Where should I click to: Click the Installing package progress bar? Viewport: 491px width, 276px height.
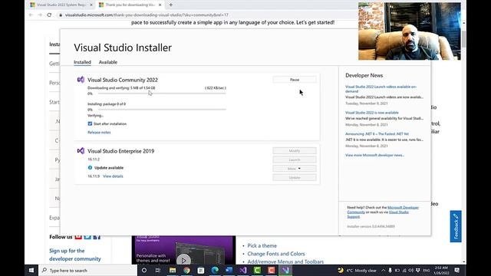[162, 110]
